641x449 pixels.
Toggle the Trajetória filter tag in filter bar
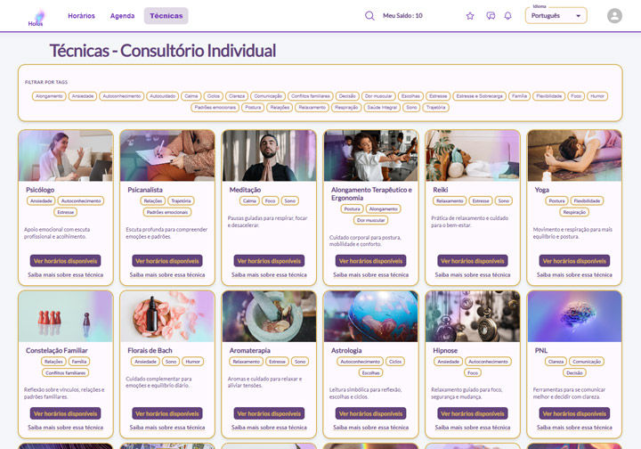435,108
